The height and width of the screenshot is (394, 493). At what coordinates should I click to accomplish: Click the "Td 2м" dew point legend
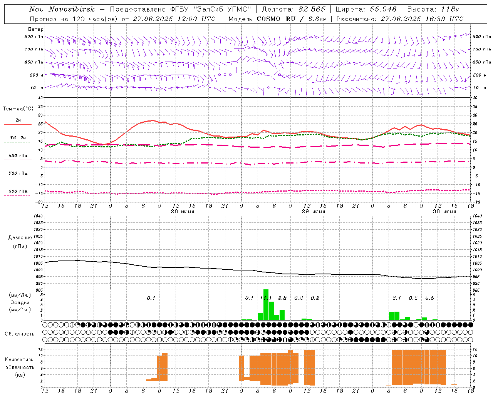tap(18, 138)
